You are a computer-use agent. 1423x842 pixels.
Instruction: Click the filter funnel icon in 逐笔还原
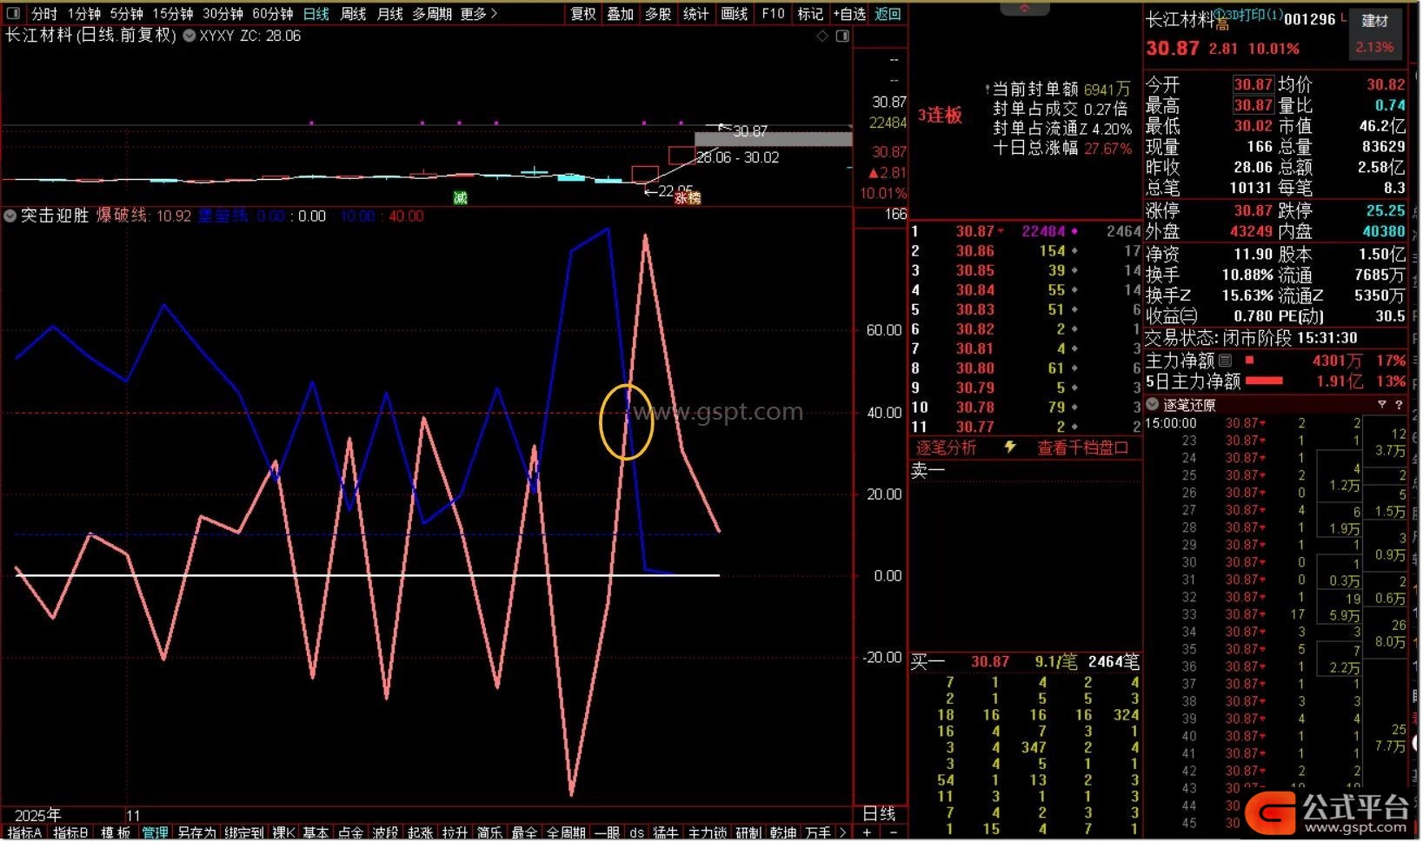(x=1381, y=405)
